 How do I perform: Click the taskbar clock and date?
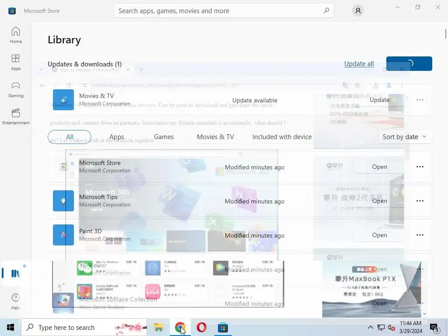(410, 327)
